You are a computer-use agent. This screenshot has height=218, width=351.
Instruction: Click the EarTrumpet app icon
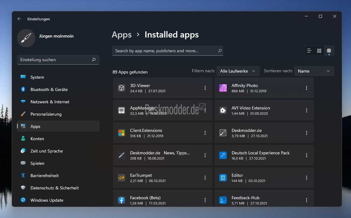[x=122, y=178]
